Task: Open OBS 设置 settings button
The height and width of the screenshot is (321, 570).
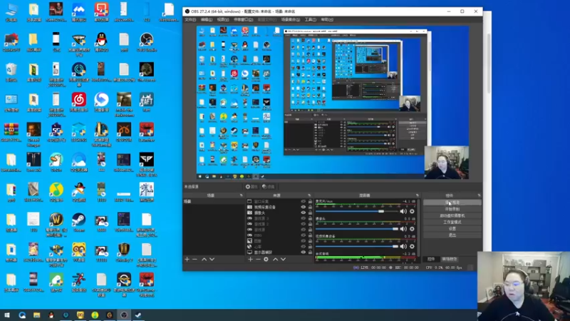Action: [x=452, y=228]
